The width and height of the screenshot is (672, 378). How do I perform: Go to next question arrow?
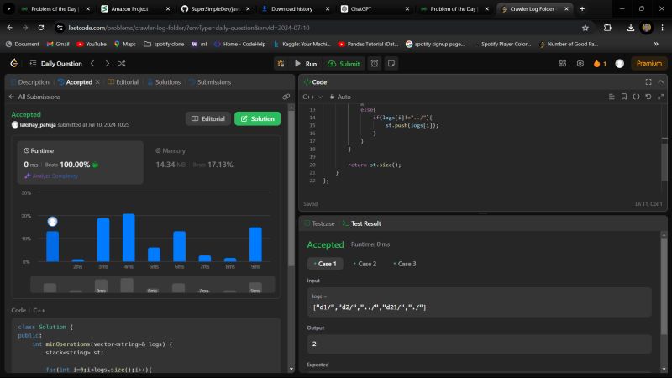(x=107, y=63)
